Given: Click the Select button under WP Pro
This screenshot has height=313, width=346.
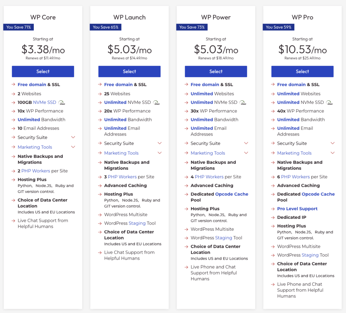Looking at the screenshot, I should click(x=302, y=72).
